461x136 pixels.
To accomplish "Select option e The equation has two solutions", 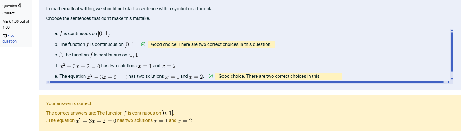I will pyautogui.click(x=129, y=77).
